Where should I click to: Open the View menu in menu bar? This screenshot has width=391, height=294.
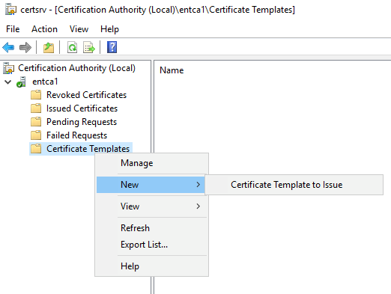click(79, 29)
